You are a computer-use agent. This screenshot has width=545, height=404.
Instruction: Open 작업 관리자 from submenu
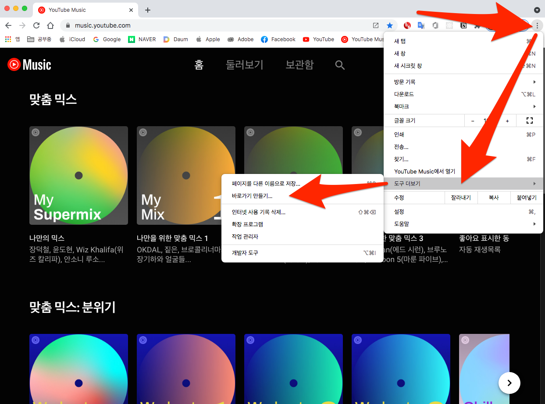303,237
